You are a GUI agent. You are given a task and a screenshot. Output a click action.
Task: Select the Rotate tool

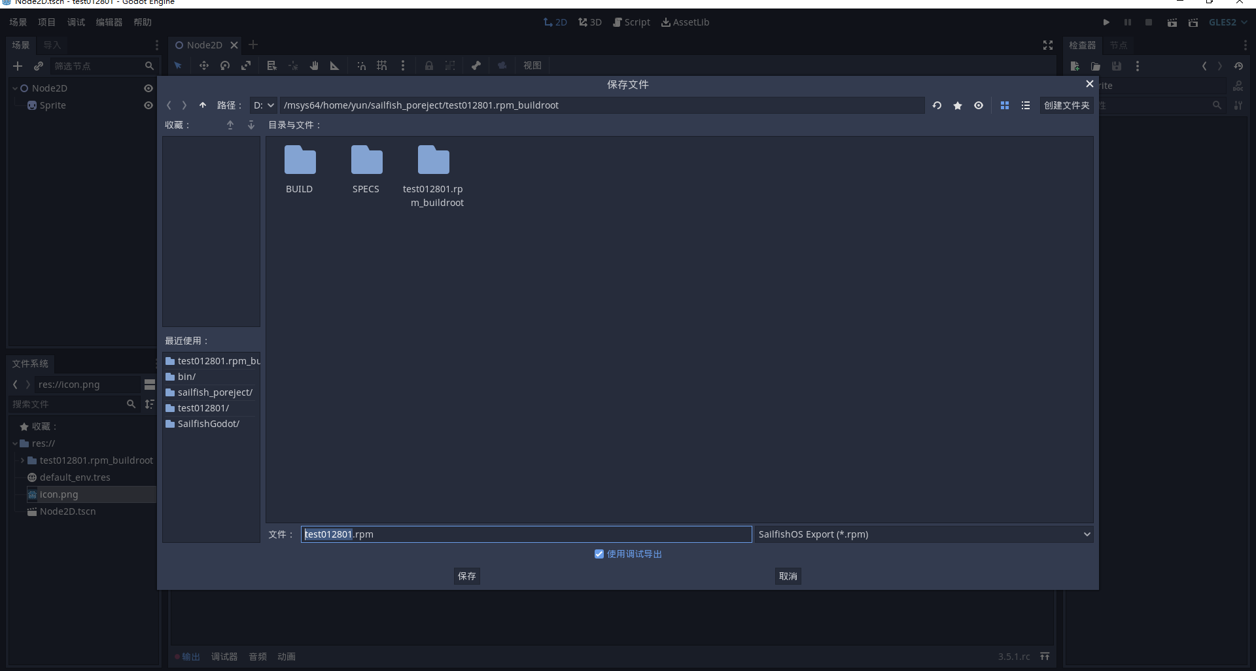tap(225, 65)
